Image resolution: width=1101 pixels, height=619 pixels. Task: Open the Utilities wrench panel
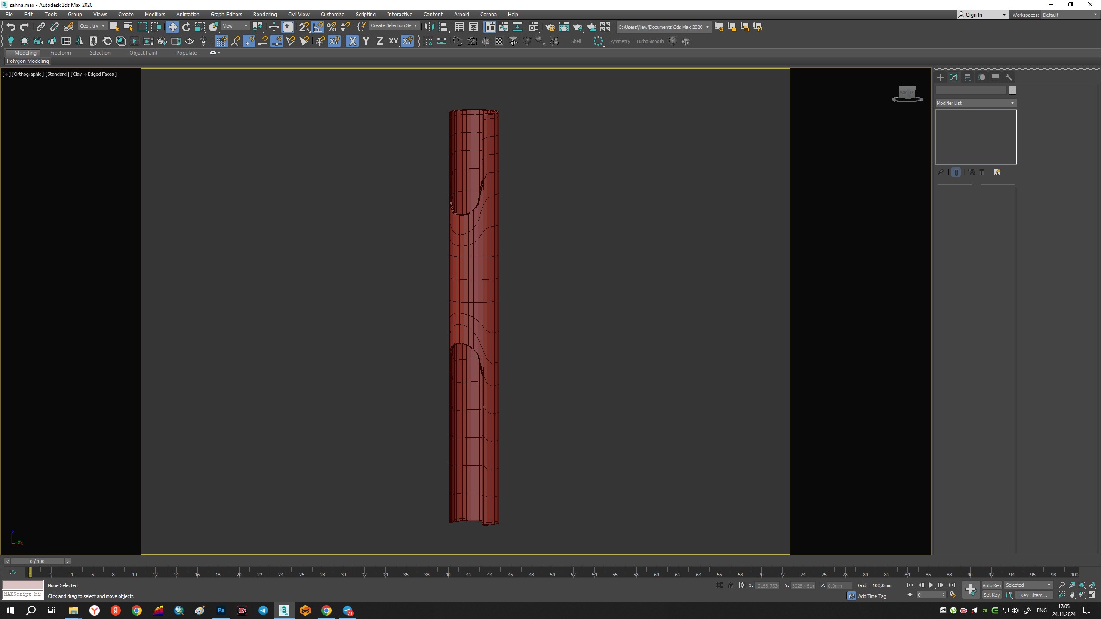(x=1009, y=77)
